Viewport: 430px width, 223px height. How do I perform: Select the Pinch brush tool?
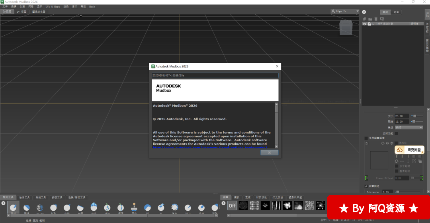pos(67,208)
